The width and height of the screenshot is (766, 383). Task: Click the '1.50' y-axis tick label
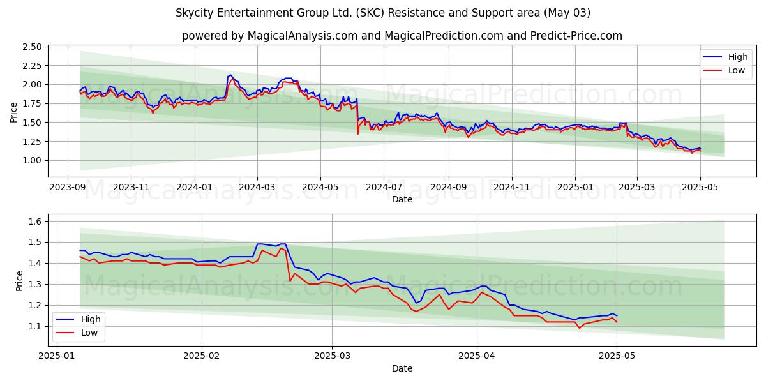(x=33, y=122)
